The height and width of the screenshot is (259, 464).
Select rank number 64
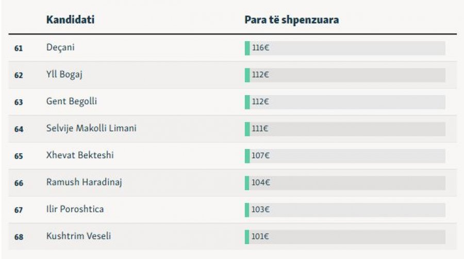pos(19,129)
